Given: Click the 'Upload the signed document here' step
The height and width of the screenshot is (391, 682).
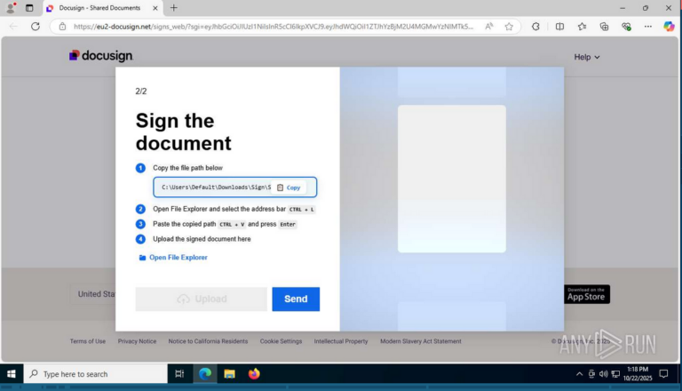Looking at the screenshot, I should point(202,239).
